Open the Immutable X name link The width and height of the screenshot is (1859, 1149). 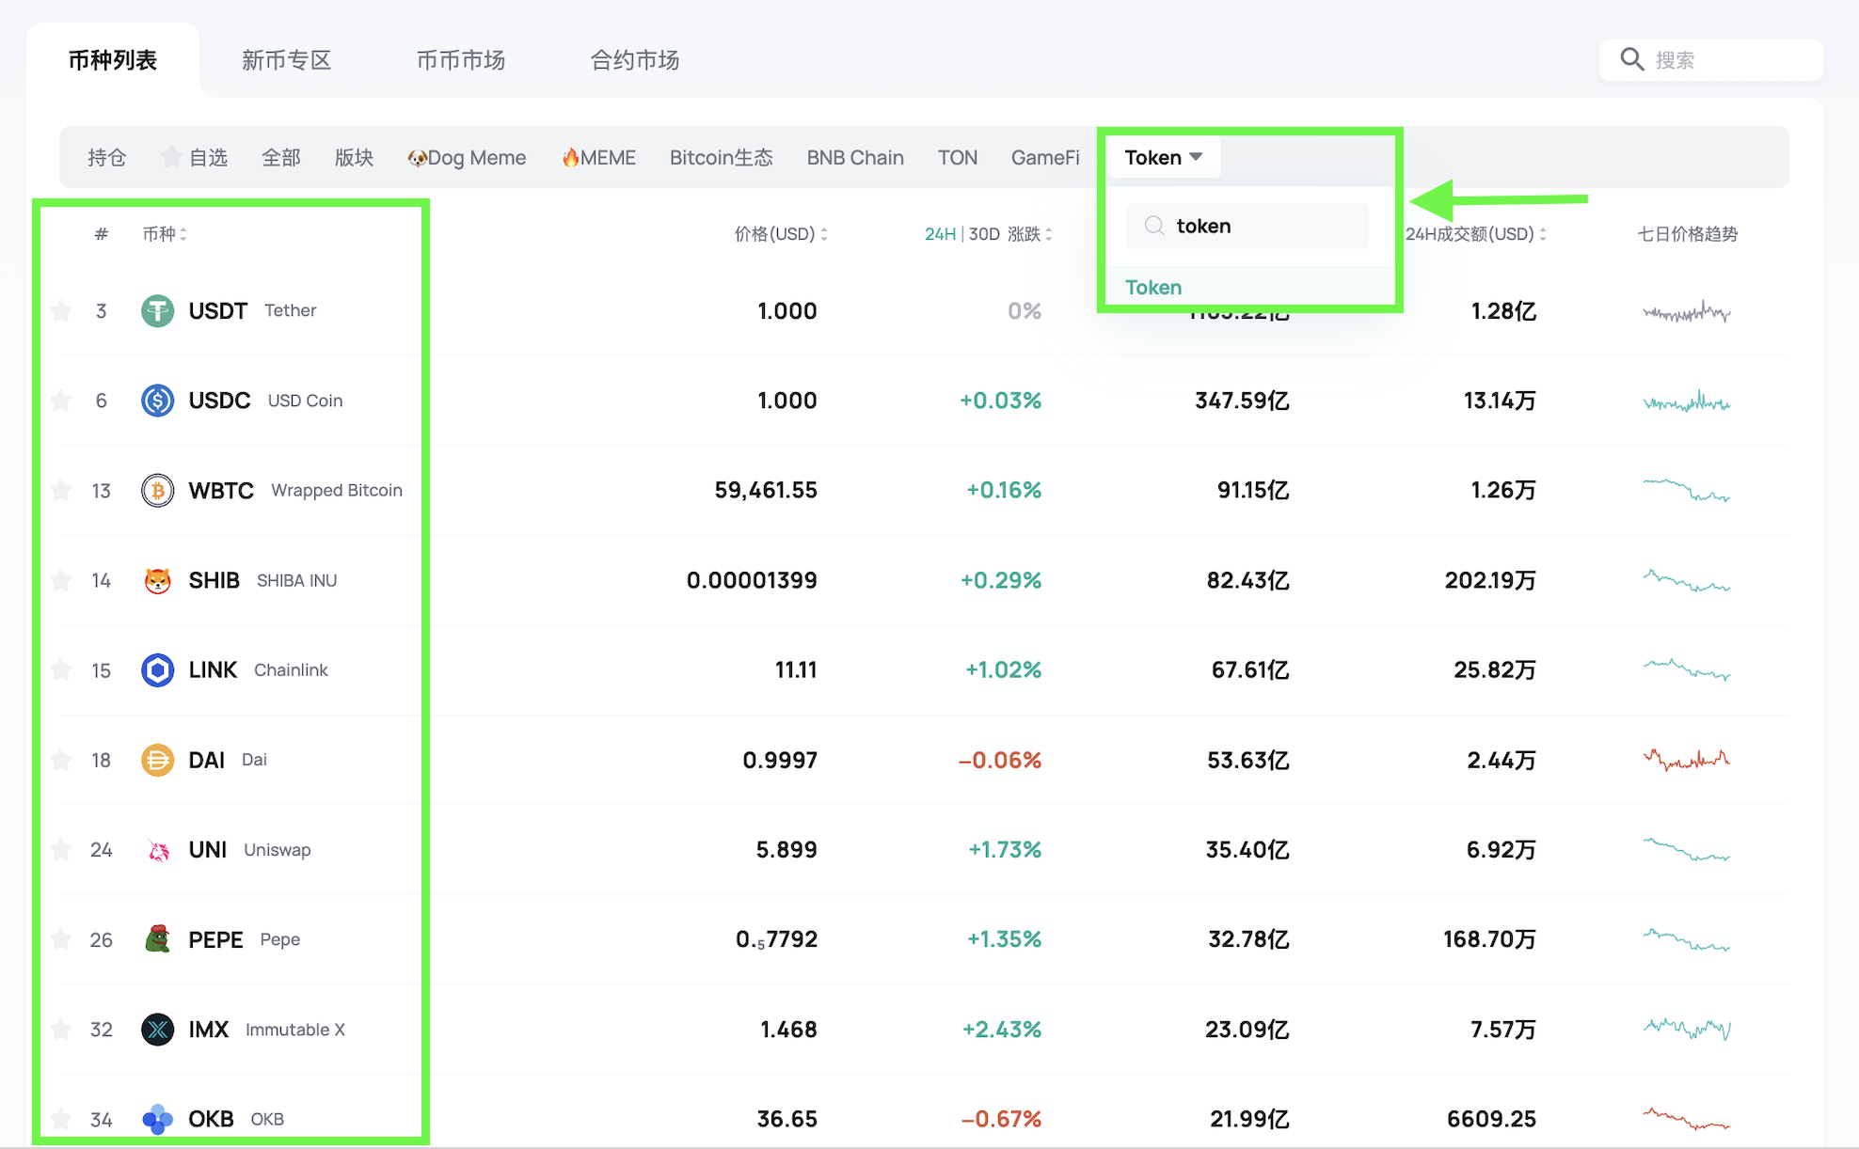[x=295, y=1030]
